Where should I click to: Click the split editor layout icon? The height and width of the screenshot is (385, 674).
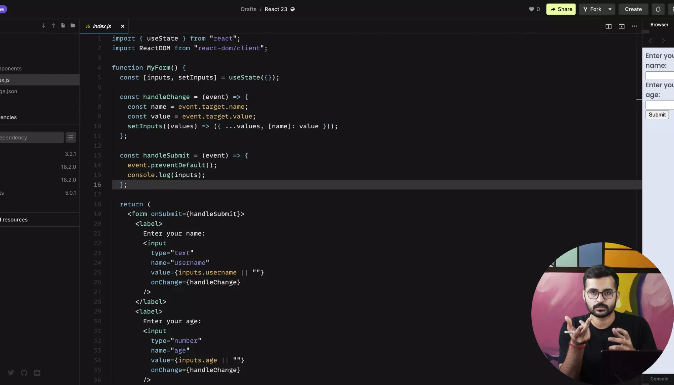(608, 26)
